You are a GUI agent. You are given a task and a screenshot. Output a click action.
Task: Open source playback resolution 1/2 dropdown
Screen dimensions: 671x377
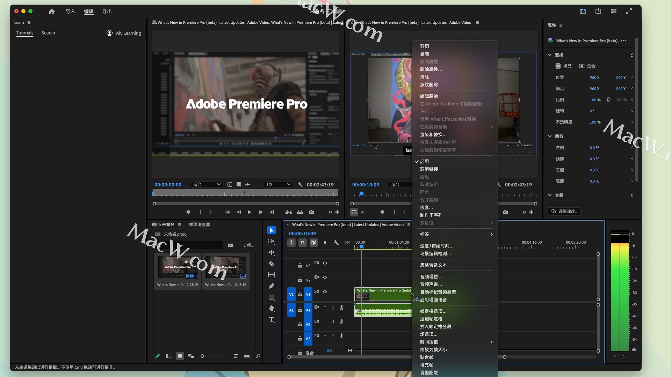[x=278, y=184]
